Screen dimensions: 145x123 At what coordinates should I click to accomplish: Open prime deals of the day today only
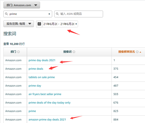click(49, 103)
